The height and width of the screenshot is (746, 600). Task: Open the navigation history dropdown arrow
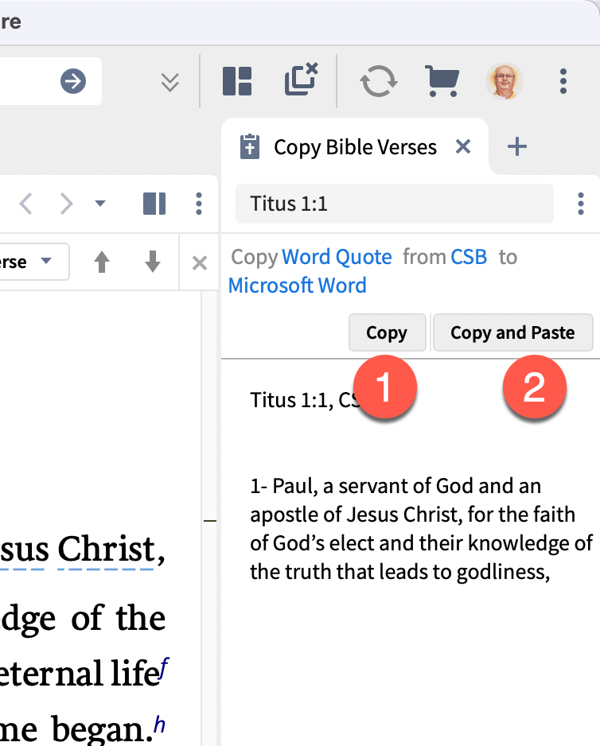click(100, 204)
